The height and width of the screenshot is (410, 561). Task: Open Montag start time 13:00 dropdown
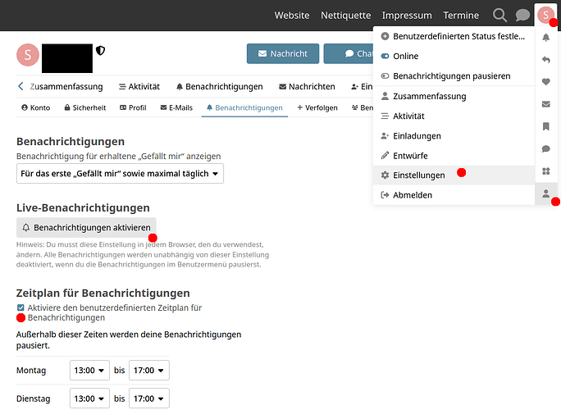(89, 371)
